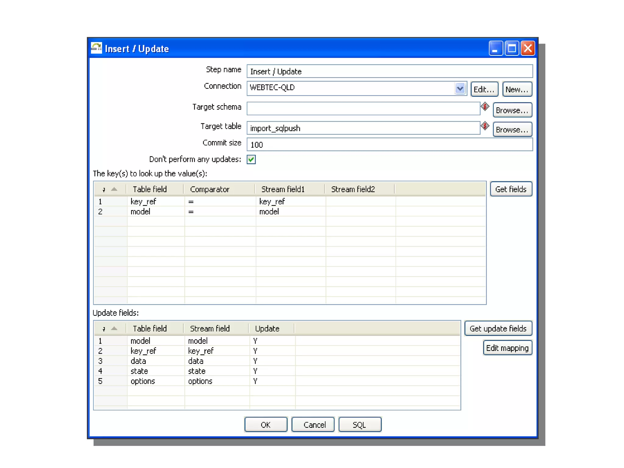This screenshot has height=468, width=624.
Task: Click into the Commit size field
Action: pyautogui.click(x=389, y=145)
